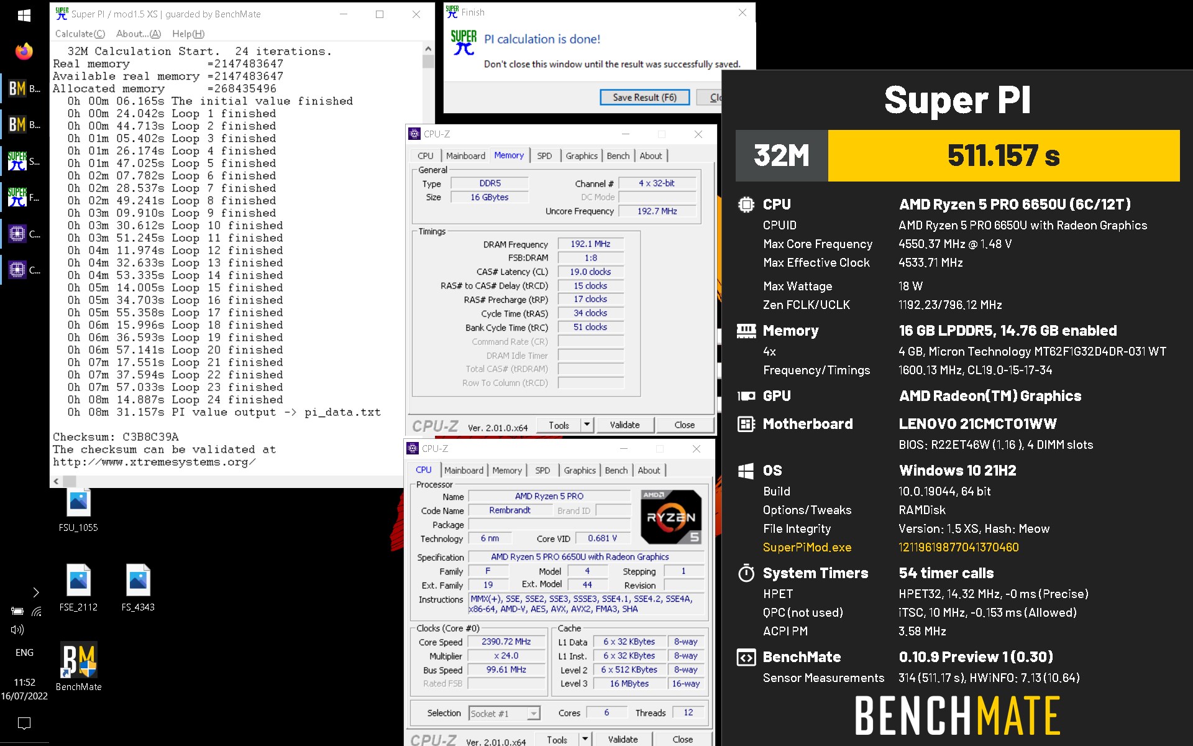The width and height of the screenshot is (1193, 746).
Task: Open the FSE_2112 desktop image file
Action: pos(78,587)
